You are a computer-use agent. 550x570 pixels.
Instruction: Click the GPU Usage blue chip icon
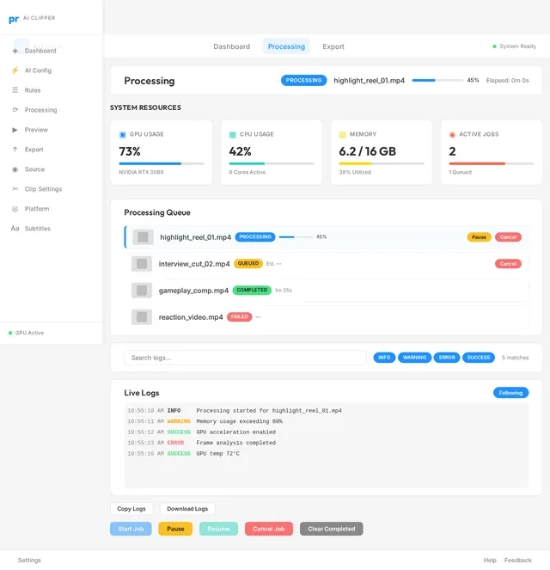[x=122, y=135]
